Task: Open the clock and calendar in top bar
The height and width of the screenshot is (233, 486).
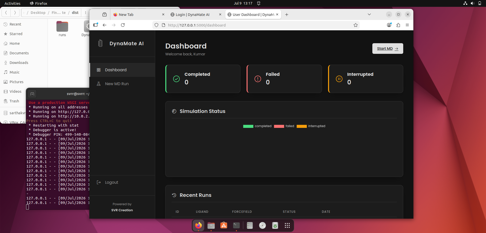Action: (243, 3)
